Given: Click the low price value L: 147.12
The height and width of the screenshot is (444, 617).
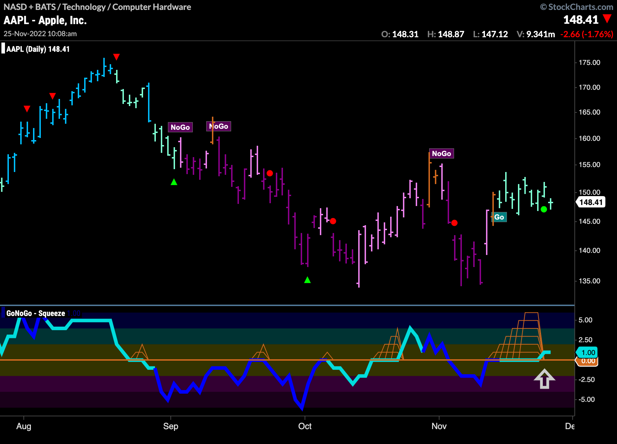Looking at the screenshot, I should 490,34.
